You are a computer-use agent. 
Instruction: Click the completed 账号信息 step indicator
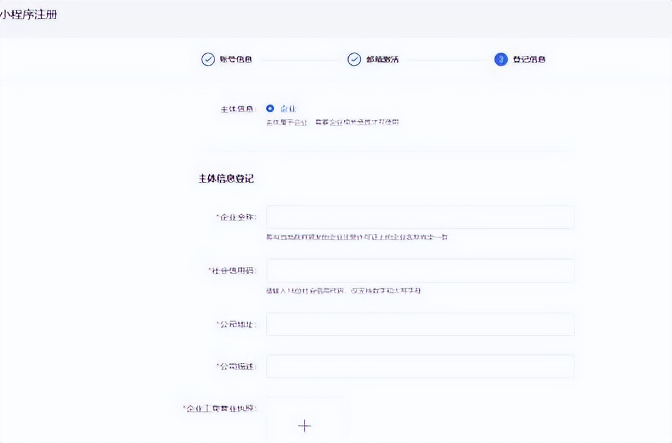(x=208, y=59)
